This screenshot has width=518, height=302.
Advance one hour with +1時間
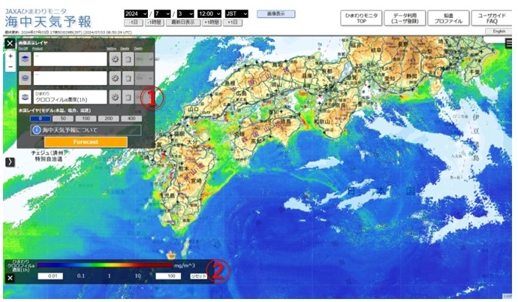212,23
